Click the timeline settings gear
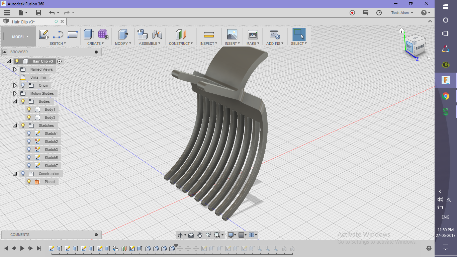Screen dimensions: 457x257 click(x=429, y=248)
